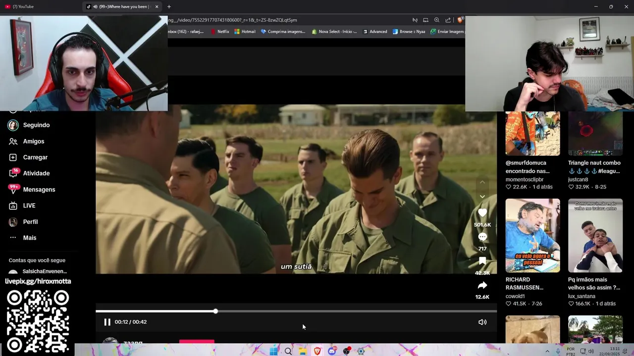Screen dimensions: 634x356
Task: Click the 'Triangle naut combo' title text
Action: (x=594, y=163)
